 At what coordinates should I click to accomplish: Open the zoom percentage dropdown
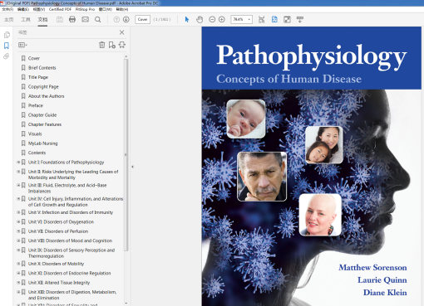click(x=249, y=19)
